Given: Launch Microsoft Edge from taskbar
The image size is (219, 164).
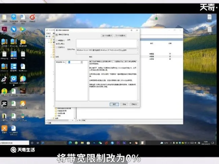Looking at the screenshot, I should (70, 143).
